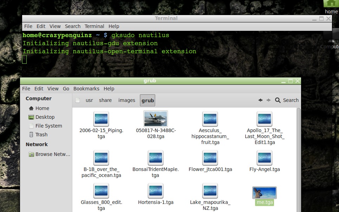Activate the Search magnifier in the toolbar

tap(278, 100)
